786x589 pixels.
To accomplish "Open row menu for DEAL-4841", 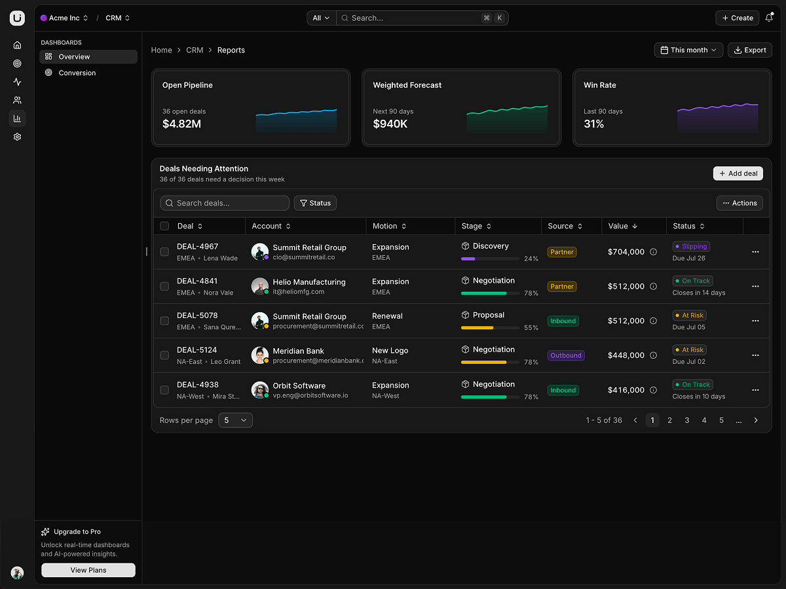I will click(755, 287).
